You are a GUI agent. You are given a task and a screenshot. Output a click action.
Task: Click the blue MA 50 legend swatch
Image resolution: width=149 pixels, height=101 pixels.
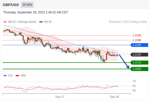coord(41,22)
